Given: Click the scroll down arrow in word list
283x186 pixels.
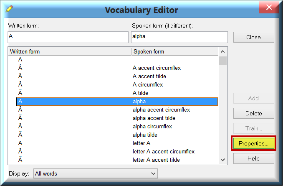Looking at the screenshot, I should pos(223,160).
